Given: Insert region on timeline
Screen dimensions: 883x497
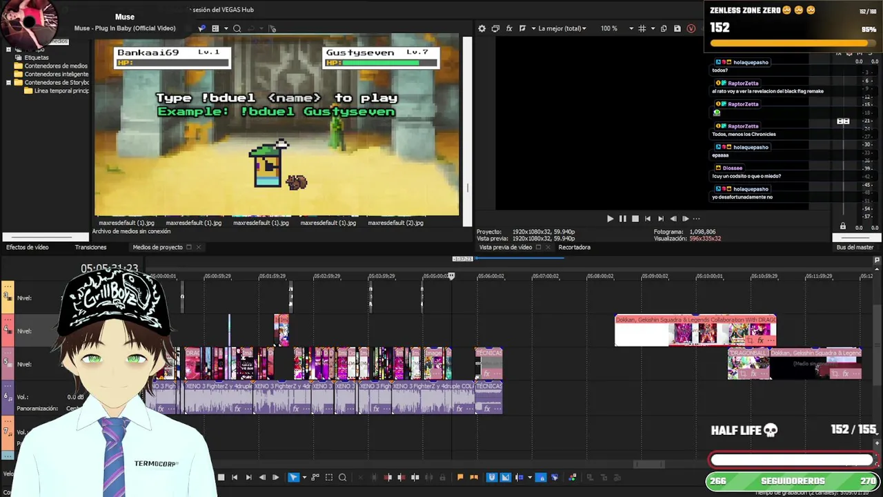Looking at the screenshot, I should [474, 477].
